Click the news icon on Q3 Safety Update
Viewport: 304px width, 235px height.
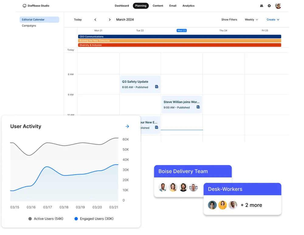pyautogui.click(x=157, y=87)
